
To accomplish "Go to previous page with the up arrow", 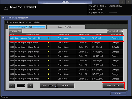I will (12, 86).
